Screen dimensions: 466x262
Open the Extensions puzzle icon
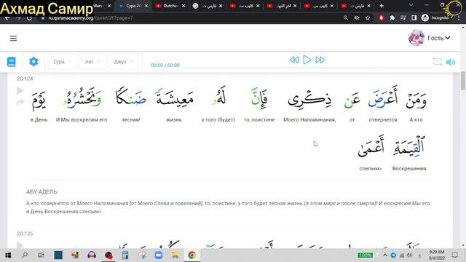pyautogui.click(x=392, y=17)
